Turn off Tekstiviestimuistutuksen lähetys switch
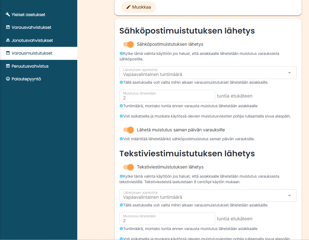 coord(128,167)
